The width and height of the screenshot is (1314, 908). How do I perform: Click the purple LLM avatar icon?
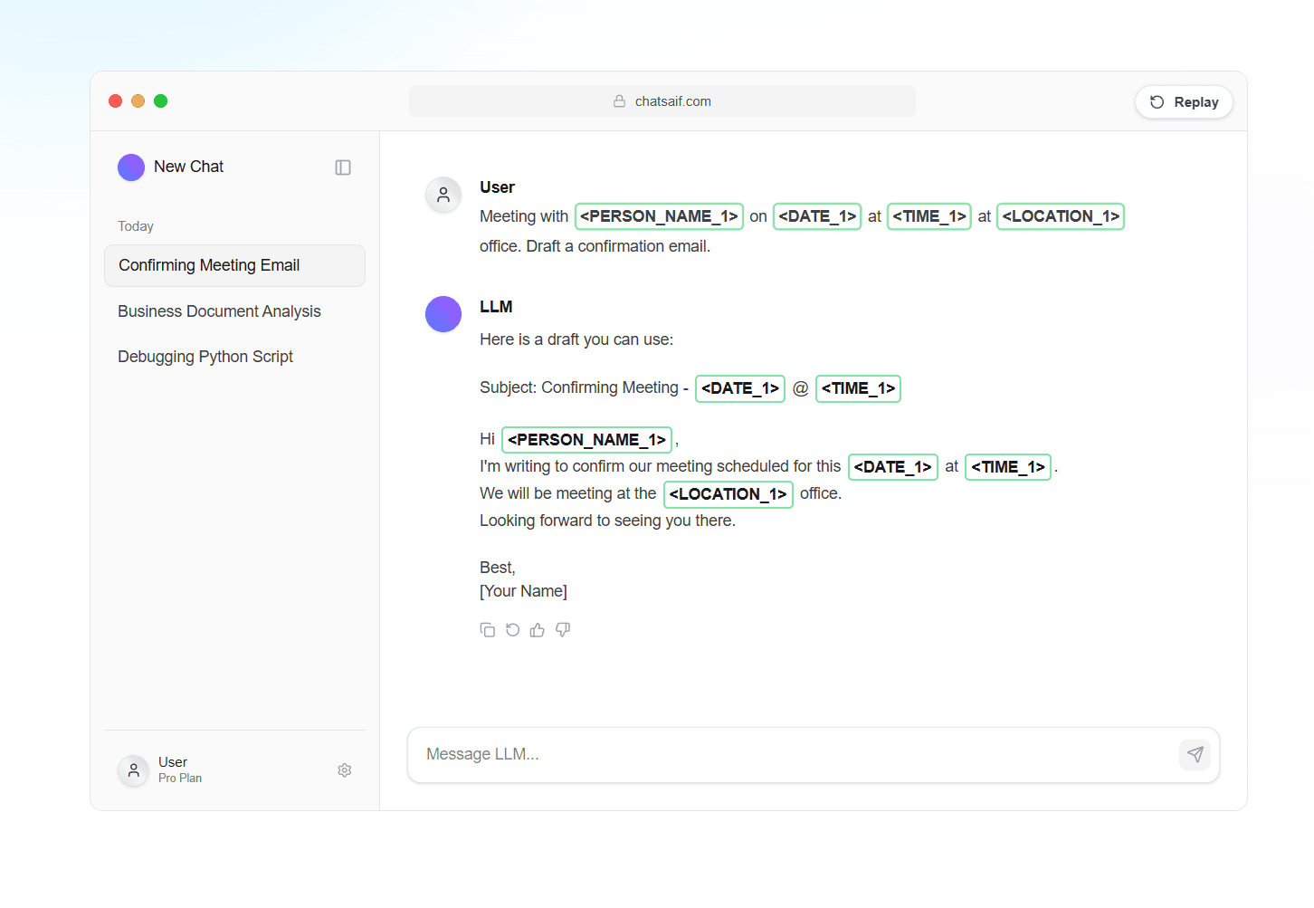point(443,313)
